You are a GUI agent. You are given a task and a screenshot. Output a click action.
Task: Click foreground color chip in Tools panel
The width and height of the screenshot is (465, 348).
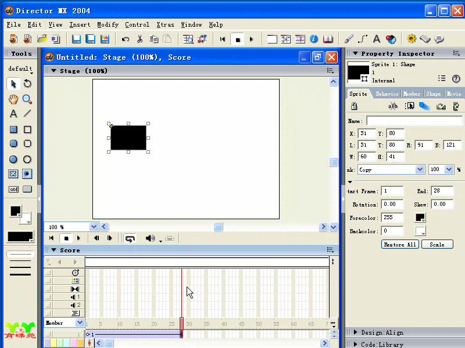point(16,211)
